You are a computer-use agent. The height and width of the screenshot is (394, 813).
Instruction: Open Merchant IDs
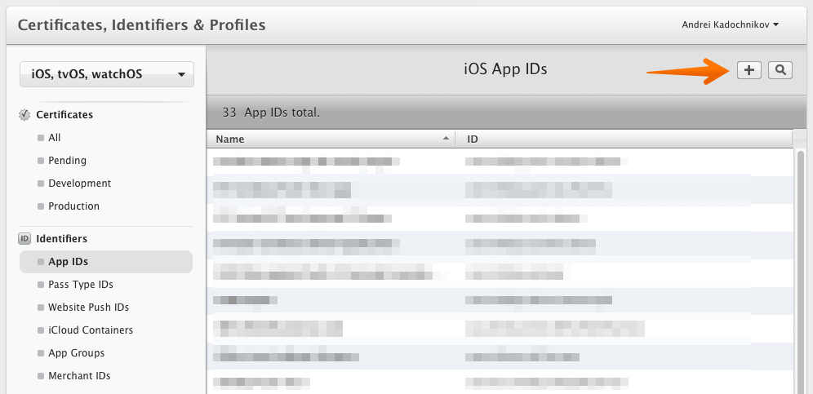pos(79,376)
